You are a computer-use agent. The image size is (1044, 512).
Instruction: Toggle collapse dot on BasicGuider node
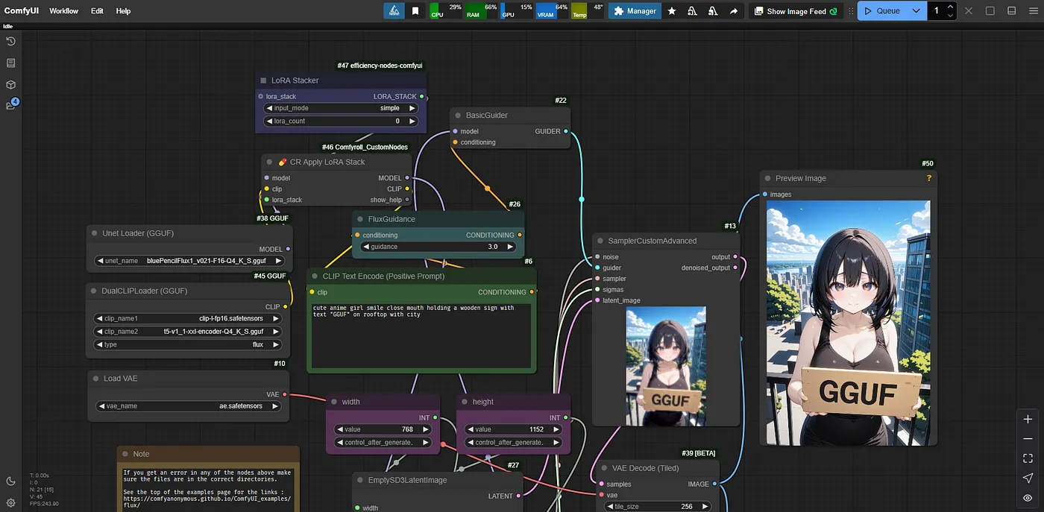click(x=458, y=116)
